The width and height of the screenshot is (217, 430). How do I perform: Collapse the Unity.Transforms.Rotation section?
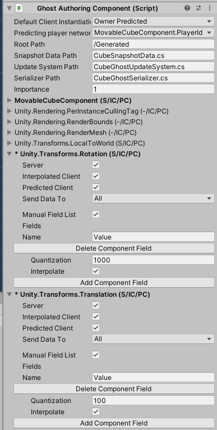pos(10,154)
